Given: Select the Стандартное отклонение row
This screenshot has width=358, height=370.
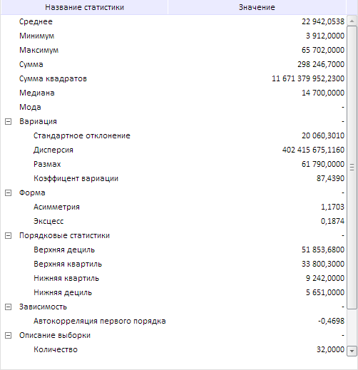Looking at the screenshot, I should 173,135.
